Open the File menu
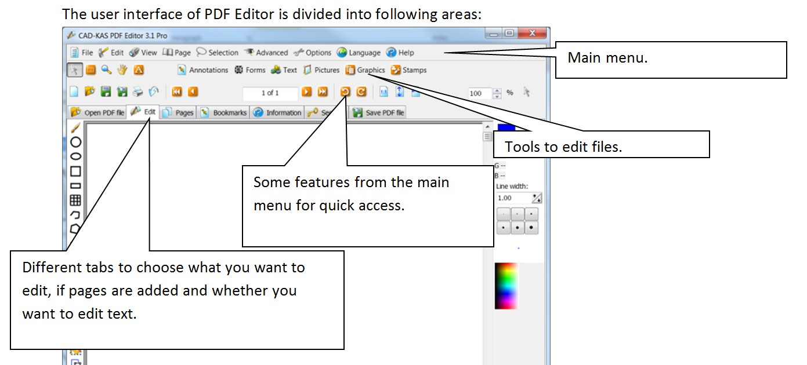 (82, 53)
